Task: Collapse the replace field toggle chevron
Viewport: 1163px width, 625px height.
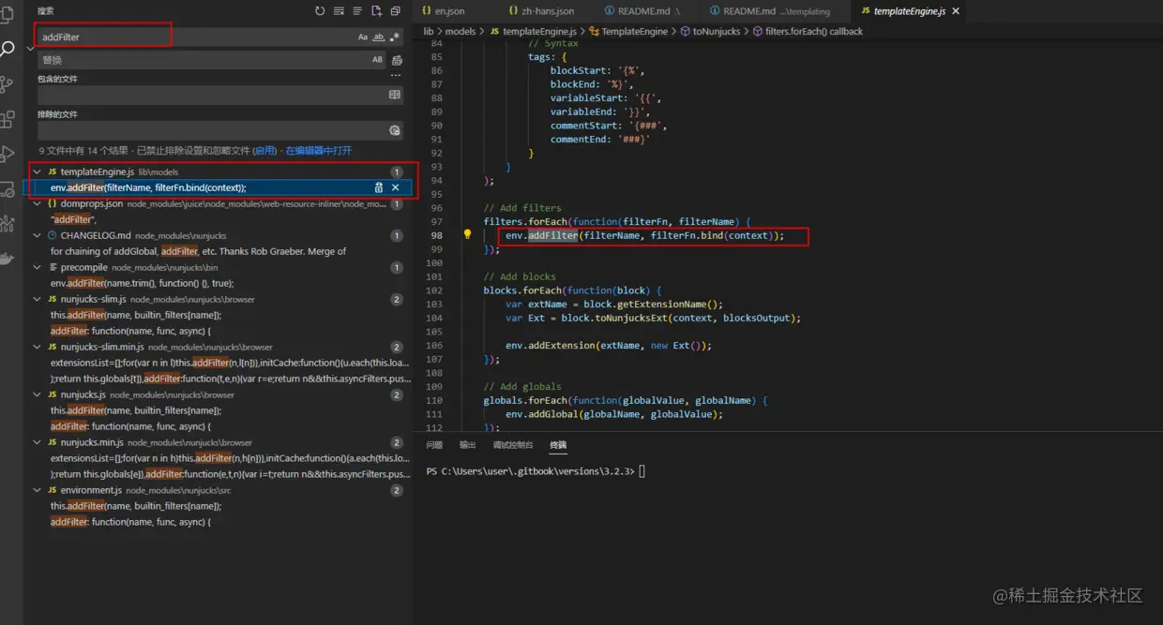Action: (29, 48)
